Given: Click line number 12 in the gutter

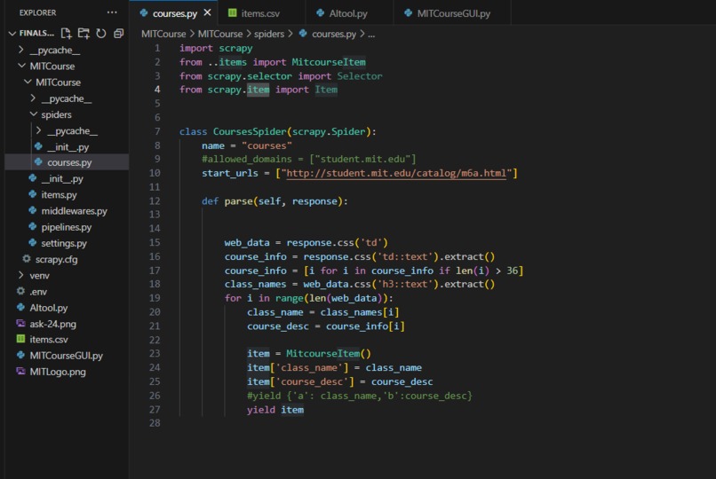Looking at the screenshot, I should (155, 201).
